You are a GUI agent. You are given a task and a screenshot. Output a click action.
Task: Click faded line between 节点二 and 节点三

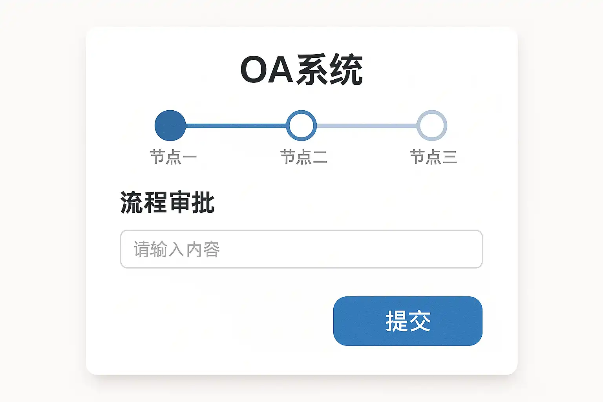(366, 126)
